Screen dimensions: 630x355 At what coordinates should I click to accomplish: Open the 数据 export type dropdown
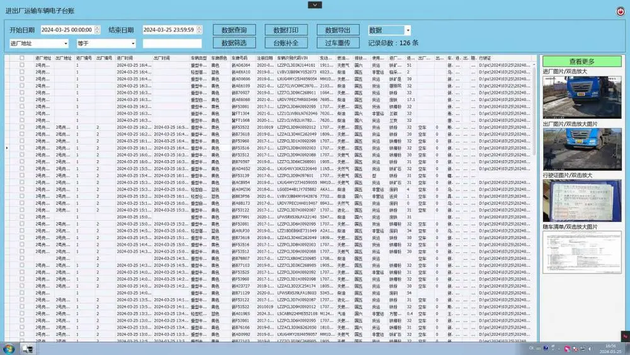pyautogui.click(x=408, y=30)
